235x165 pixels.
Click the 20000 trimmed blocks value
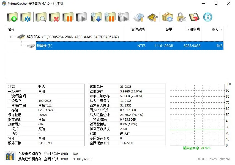(124, 129)
